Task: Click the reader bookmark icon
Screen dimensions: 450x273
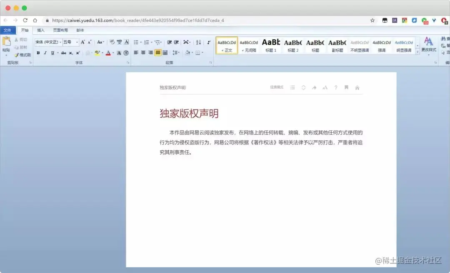Action: pyautogui.click(x=346, y=87)
